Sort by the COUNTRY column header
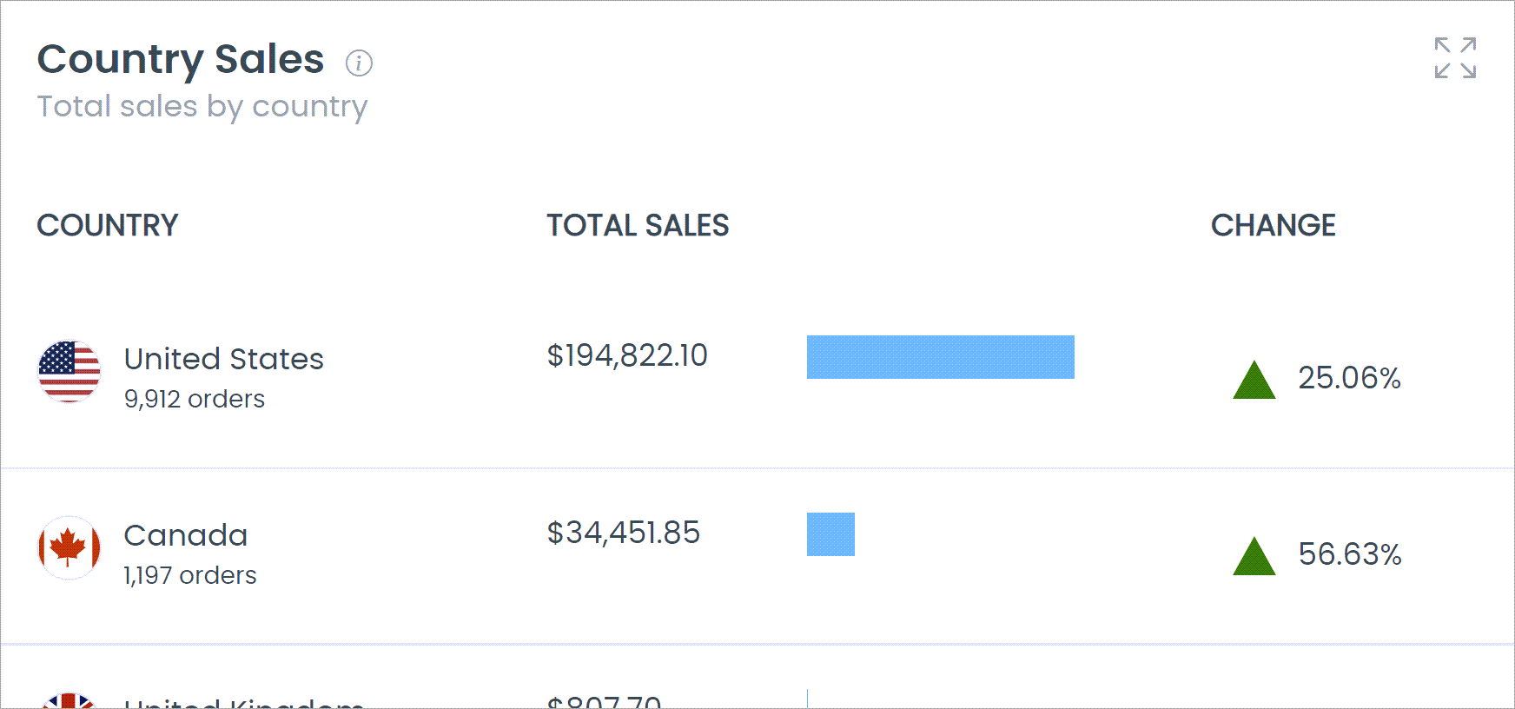This screenshot has width=1515, height=709. point(108,225)
